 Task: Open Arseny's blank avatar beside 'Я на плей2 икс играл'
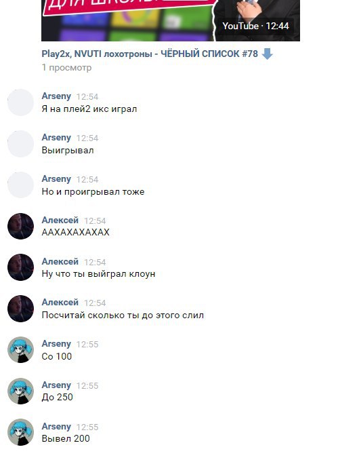click(20, 102)
